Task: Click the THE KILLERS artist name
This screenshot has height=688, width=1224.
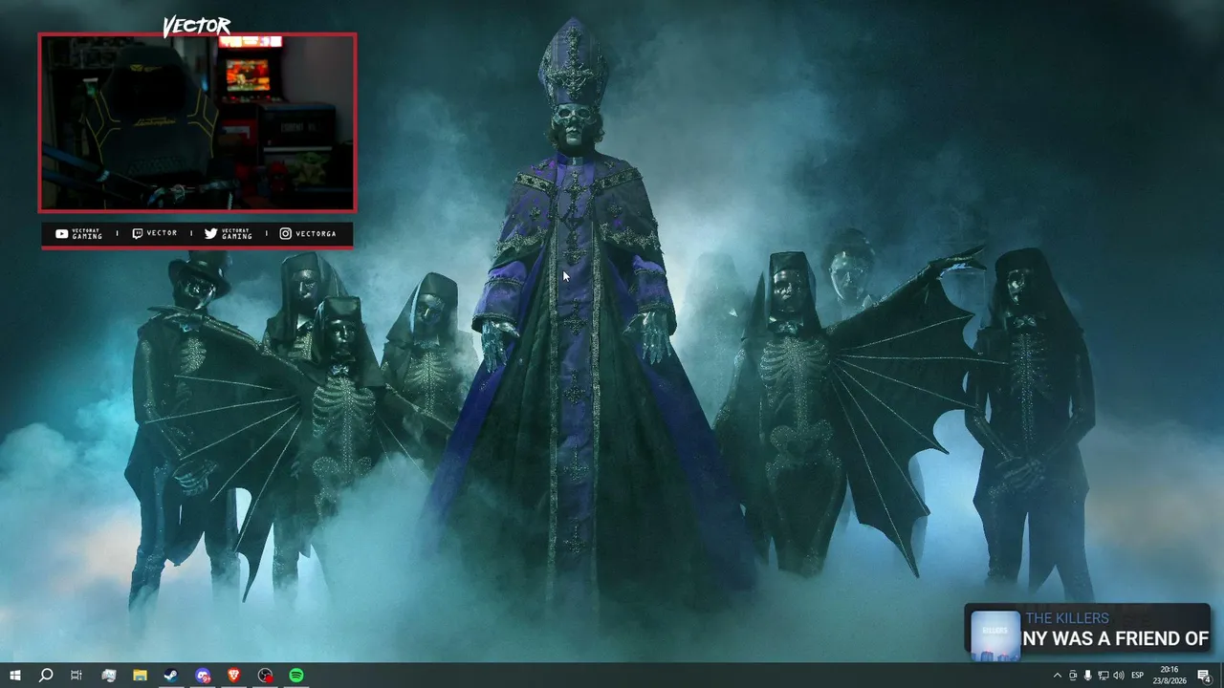Action: [1067, 618]
